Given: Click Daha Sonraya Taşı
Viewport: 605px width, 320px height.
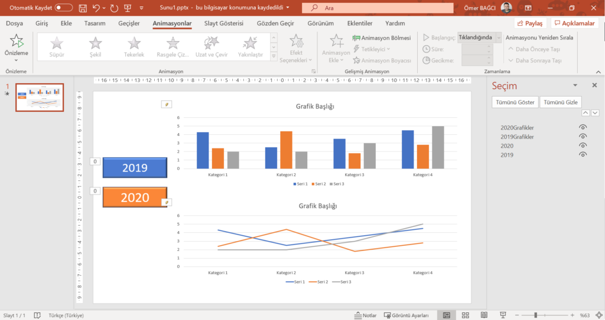Looking at the screenshot, I should coord(535,61).
